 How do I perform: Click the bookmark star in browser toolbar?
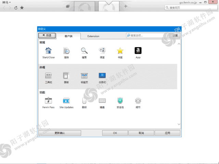click(22, 8)
